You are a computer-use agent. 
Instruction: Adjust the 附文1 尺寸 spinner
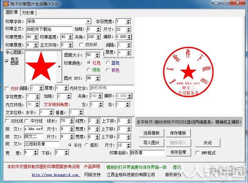72,129
